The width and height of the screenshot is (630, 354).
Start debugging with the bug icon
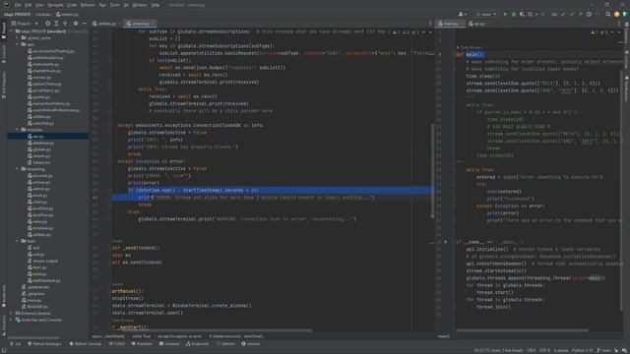click(x=514, y=14)
